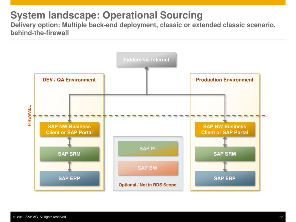This screenshot has width=296, height=222.
Task: Select the System landscape: Operational Sourcing title
Action: [x=107, y=15]
